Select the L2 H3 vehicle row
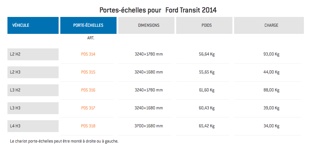Screen dimensions: 311x149 pos(33,72)
